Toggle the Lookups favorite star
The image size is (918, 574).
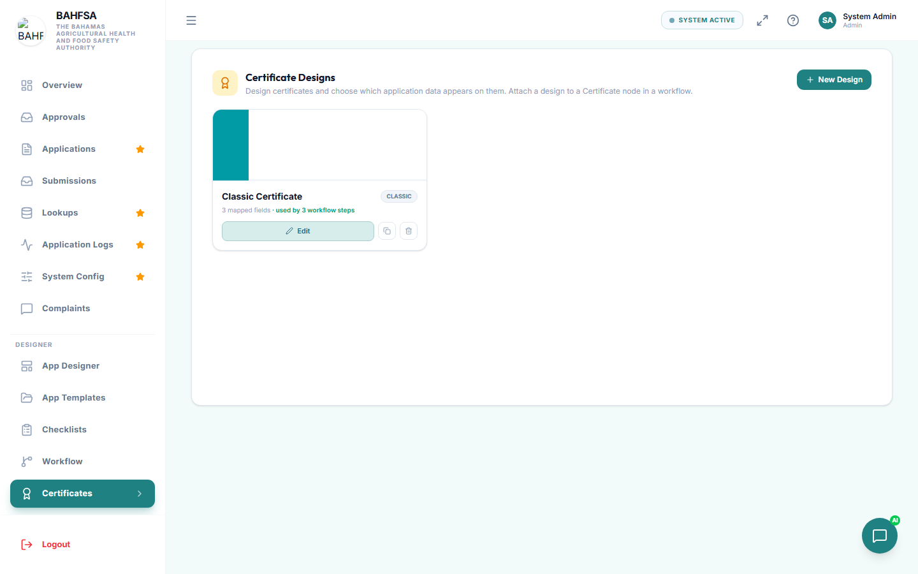click(x=140, y=213)
